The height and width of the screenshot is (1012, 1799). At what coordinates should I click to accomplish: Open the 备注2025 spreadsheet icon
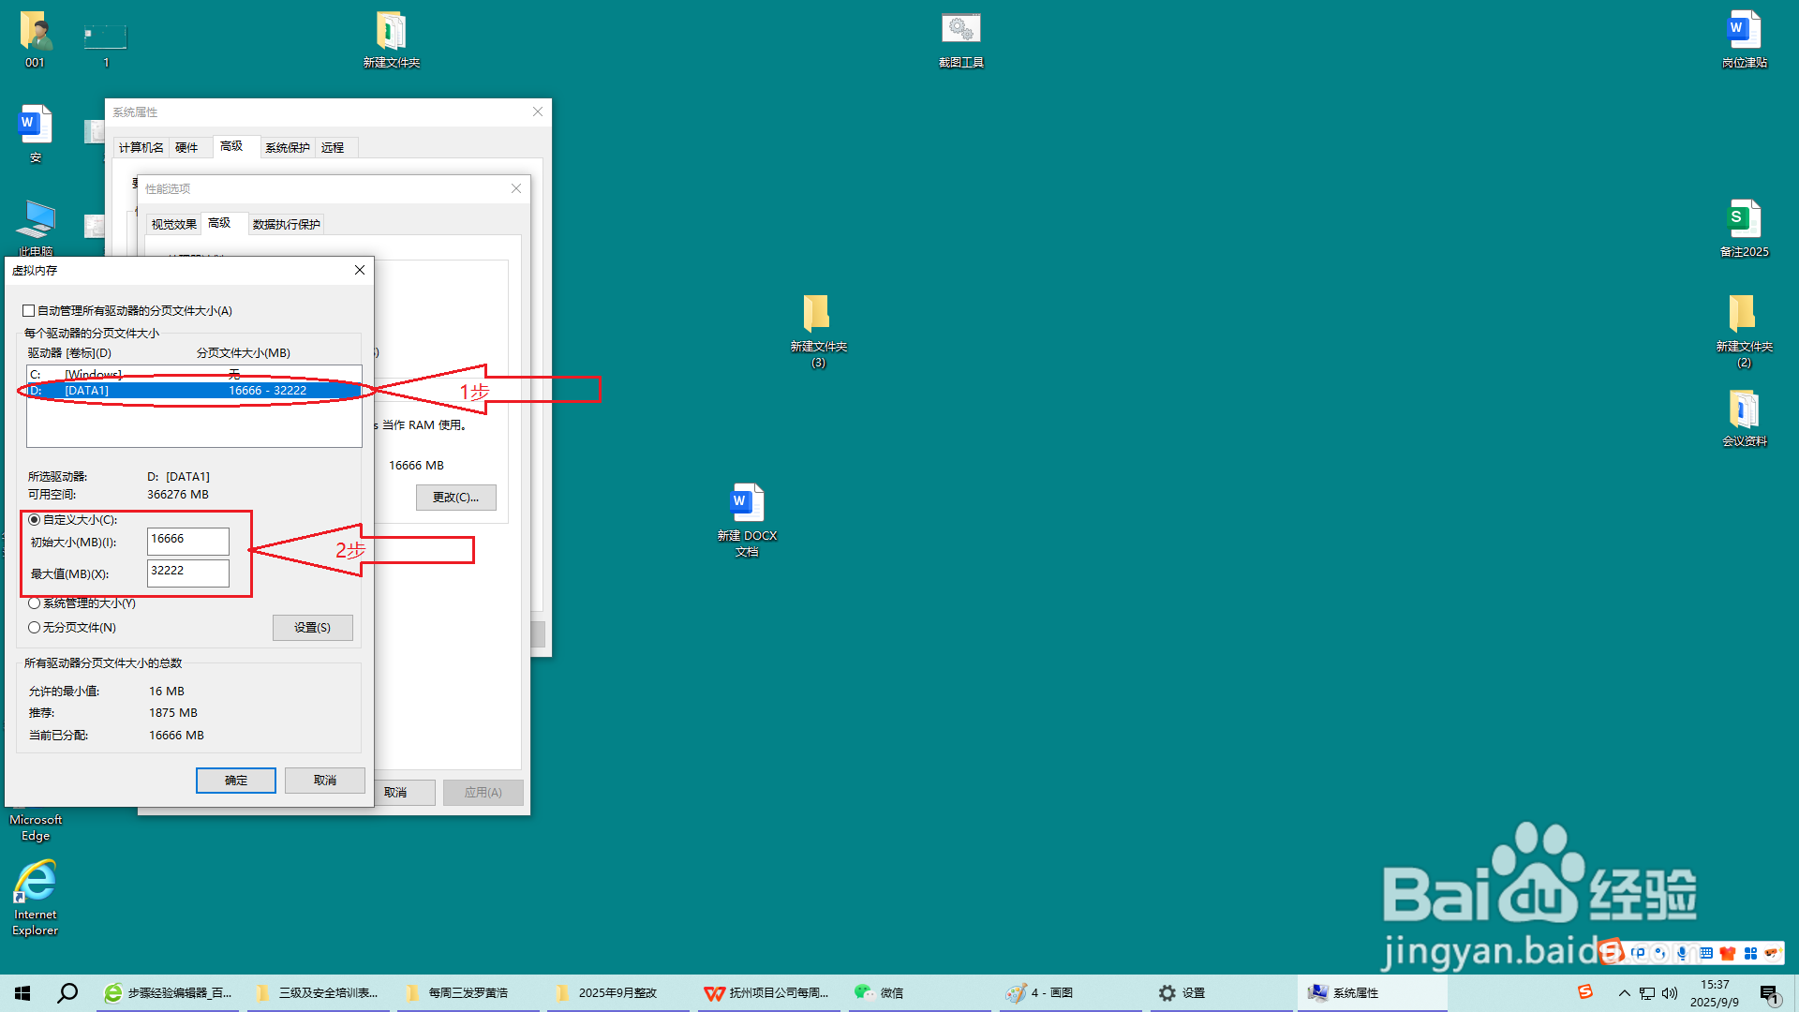[1744, 220]
